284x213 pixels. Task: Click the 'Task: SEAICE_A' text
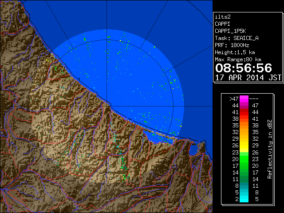coord(237,38)
